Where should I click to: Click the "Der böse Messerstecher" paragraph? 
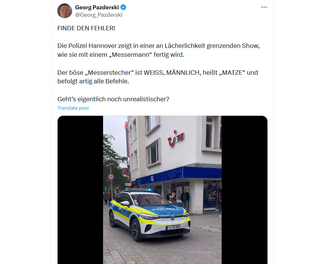(x=158, y=77)
